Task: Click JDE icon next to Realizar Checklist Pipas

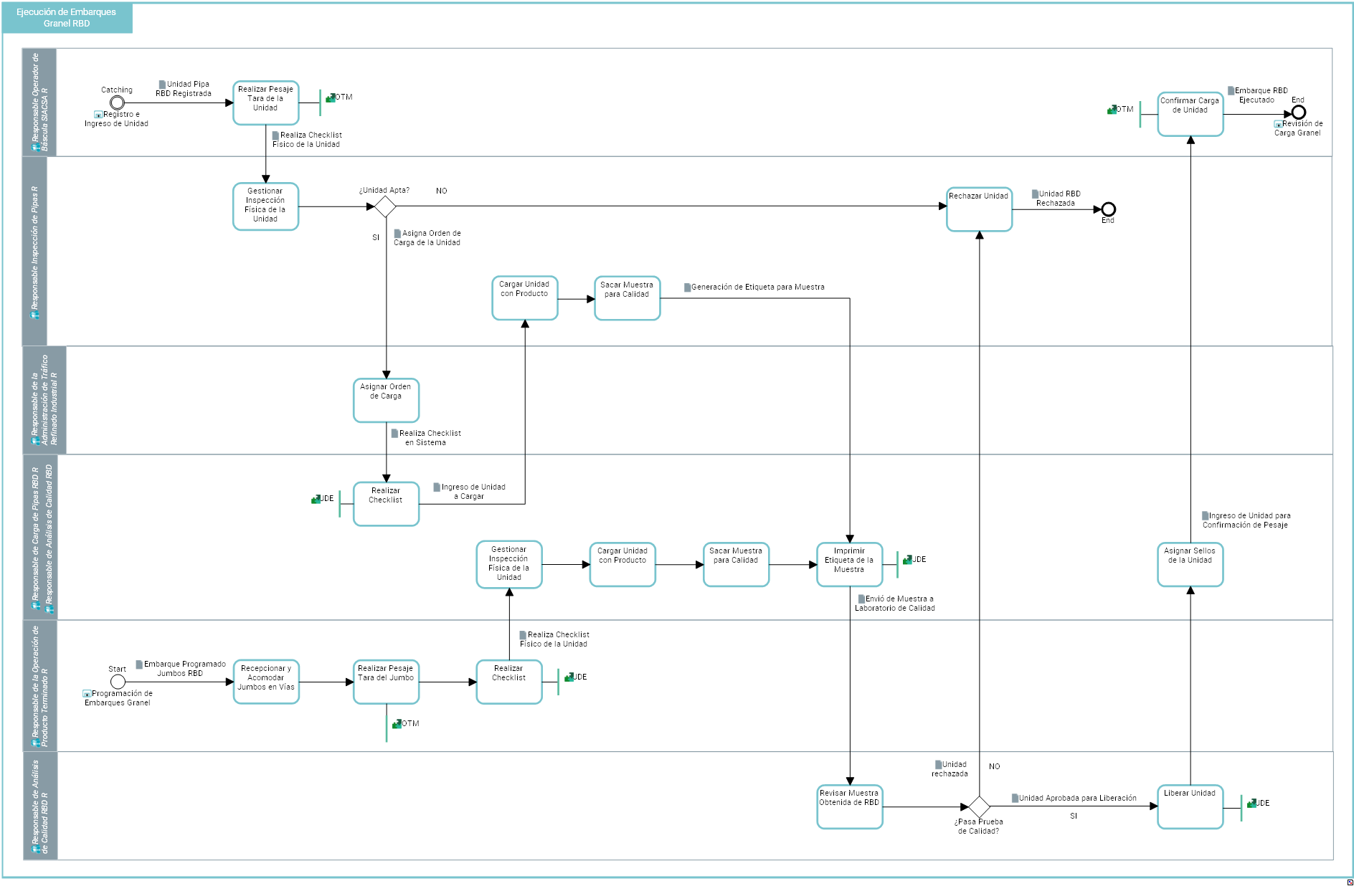Action: (x=316, y=499)
